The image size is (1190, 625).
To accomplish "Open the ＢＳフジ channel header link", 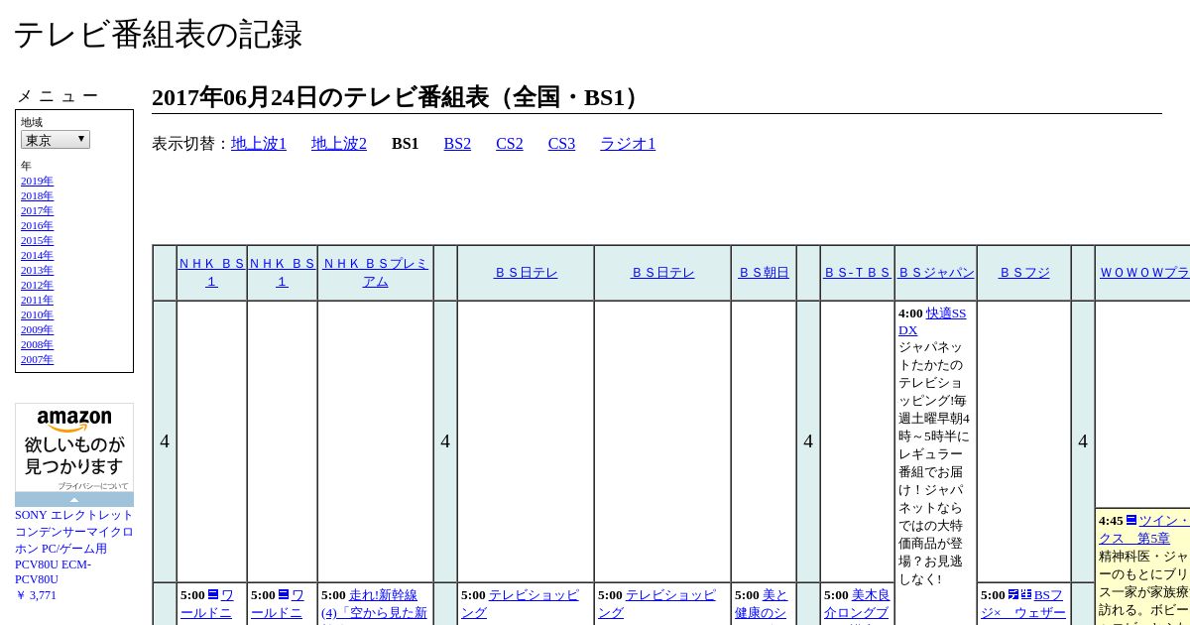I will click(1024, 273).
